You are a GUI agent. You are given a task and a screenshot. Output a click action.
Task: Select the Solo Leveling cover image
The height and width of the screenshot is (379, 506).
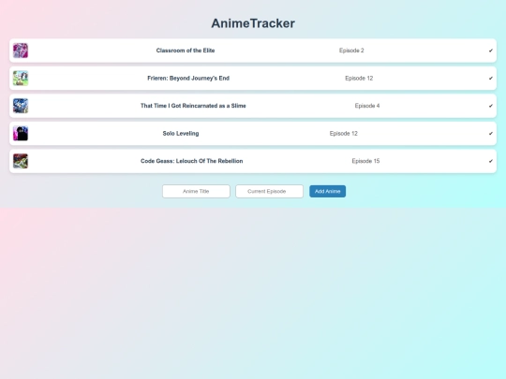coord(21,134)
